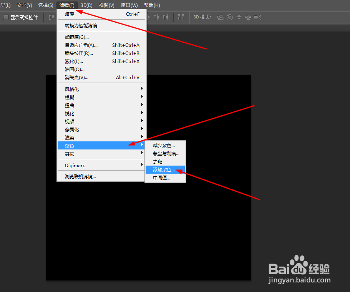Expand the Digimarc submenu
350x292 pixels.
click(x=101, y=166)
